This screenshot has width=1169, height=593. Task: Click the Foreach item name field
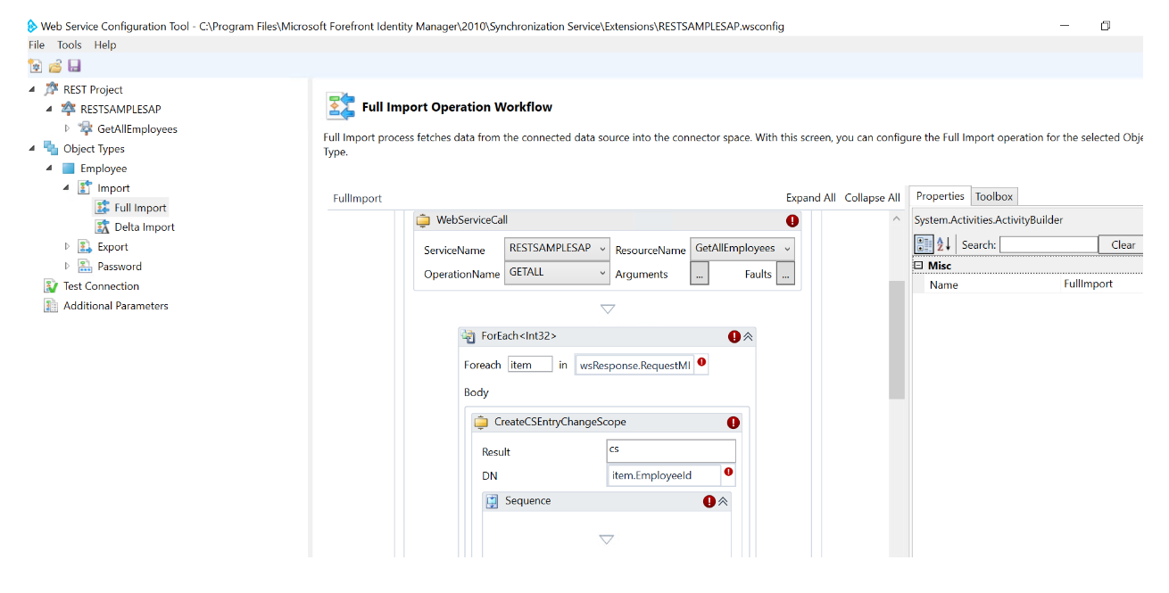[x=530, y=365]
